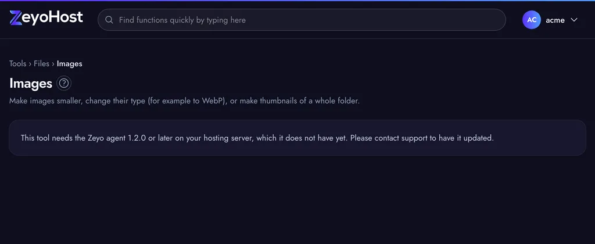The image size is (595, 244).
Task: Click the separator arrow after Files
Action: coord(53,64)
